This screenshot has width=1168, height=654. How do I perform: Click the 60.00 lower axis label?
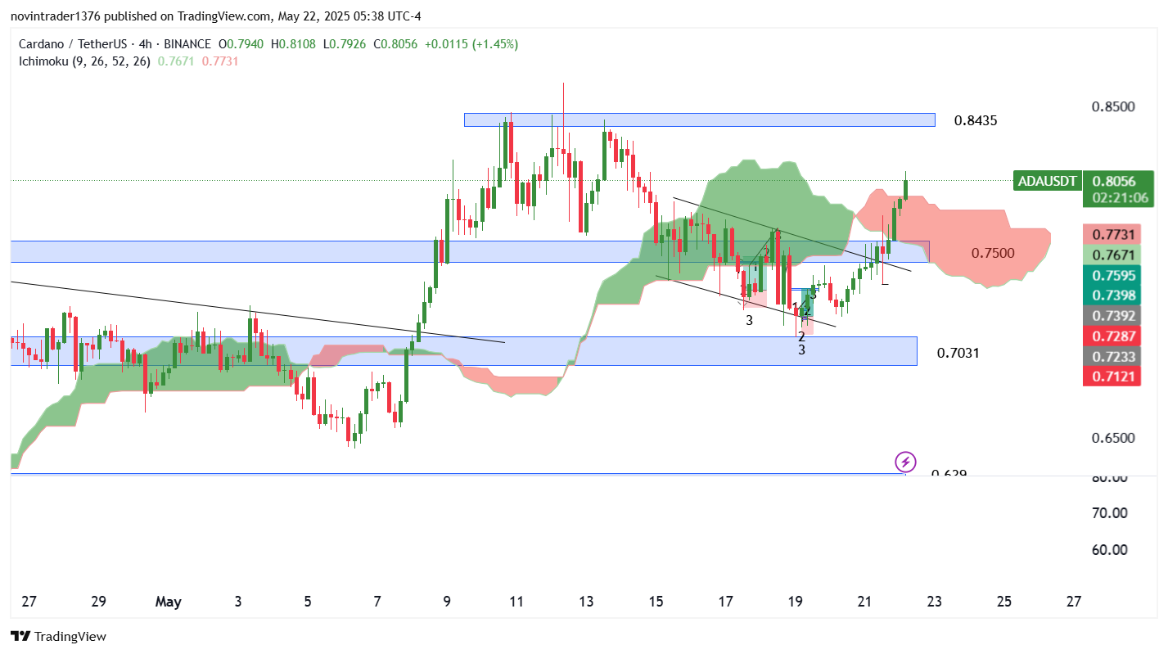click(1109, 549)
